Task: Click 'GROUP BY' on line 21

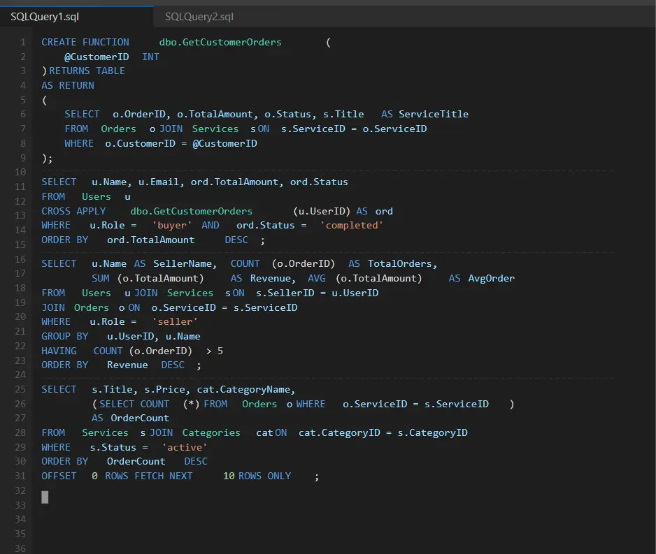Action: 65,337
